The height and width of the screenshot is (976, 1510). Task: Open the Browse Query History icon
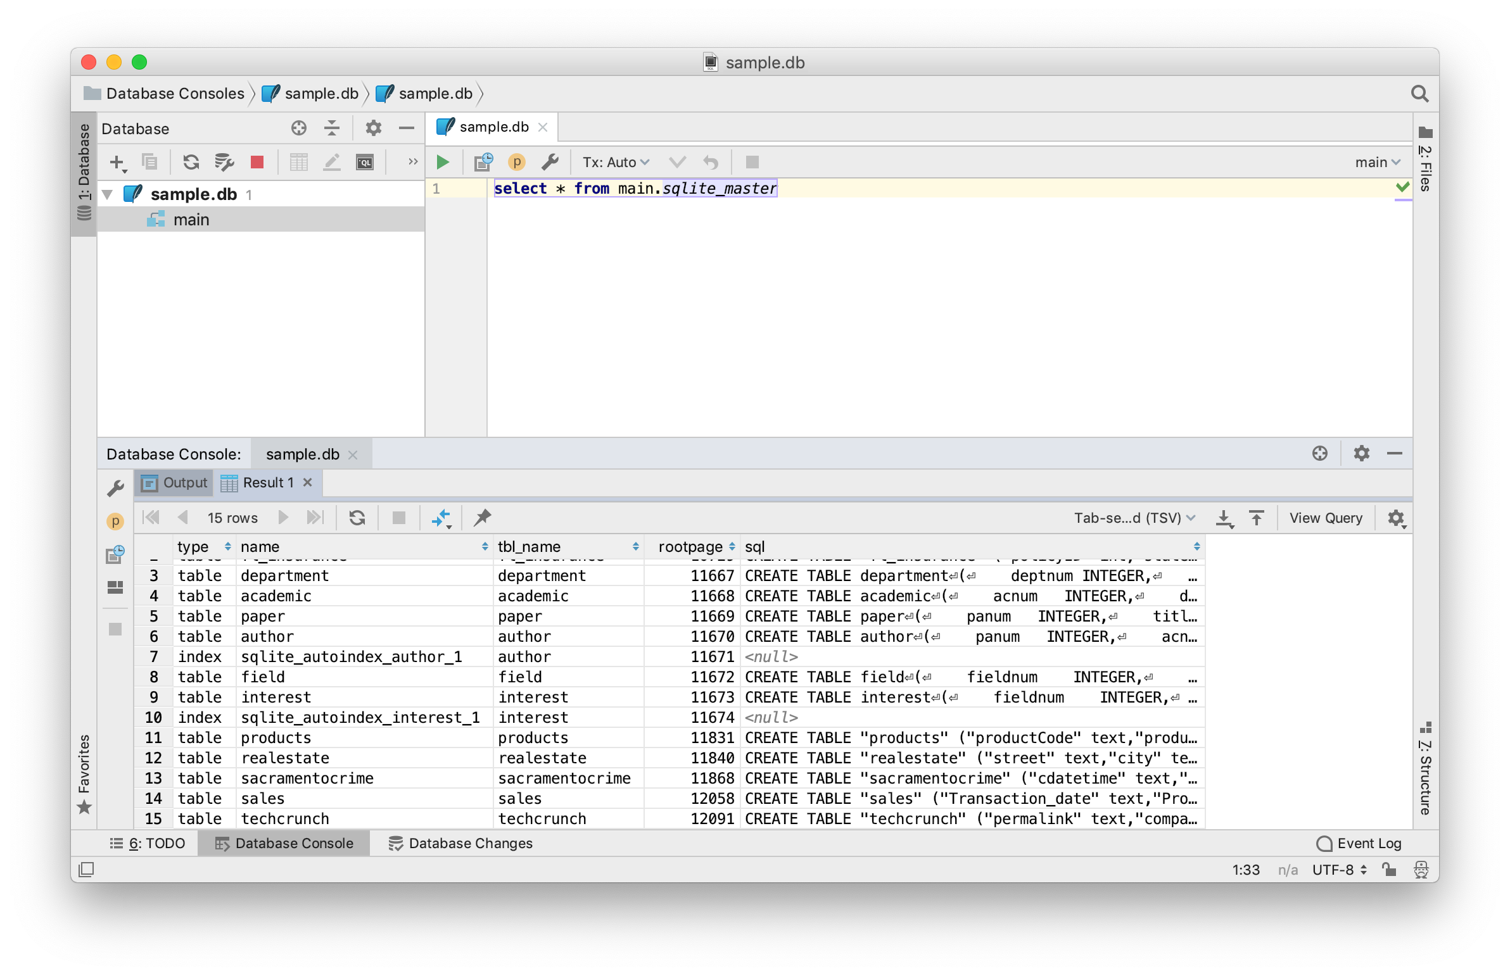pos(483,162)
